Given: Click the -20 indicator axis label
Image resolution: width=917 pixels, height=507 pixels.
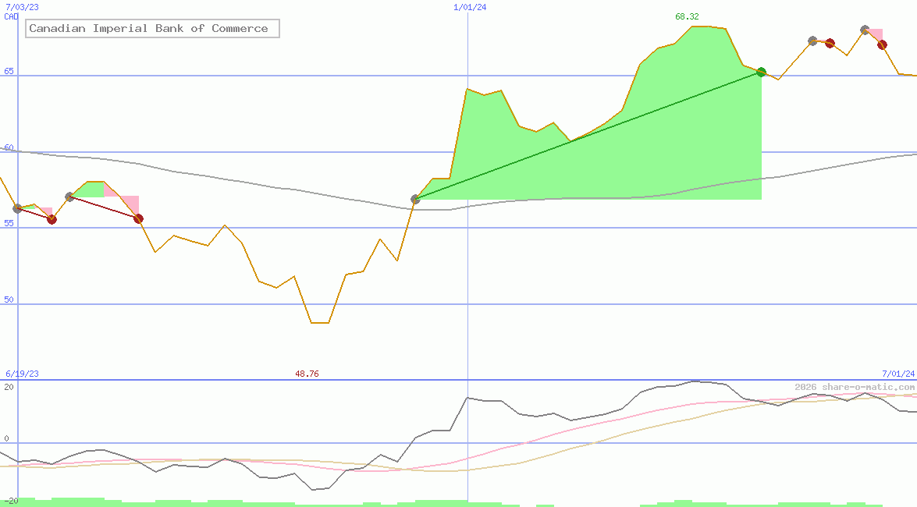Looking at the screenshot, I should click(x=10, y=502).
